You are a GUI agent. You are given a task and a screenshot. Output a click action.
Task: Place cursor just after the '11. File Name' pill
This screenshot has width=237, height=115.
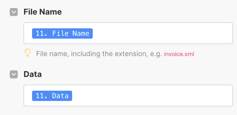pos(94,33)
